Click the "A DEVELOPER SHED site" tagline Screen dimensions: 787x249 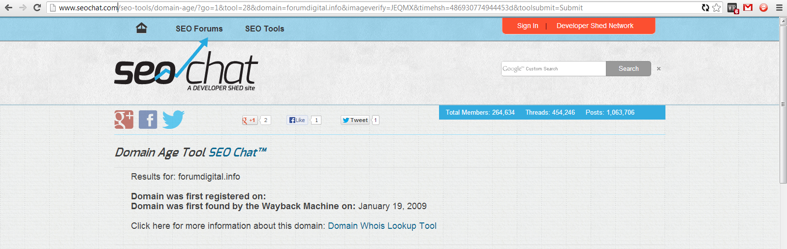click(x=221, y=88)
